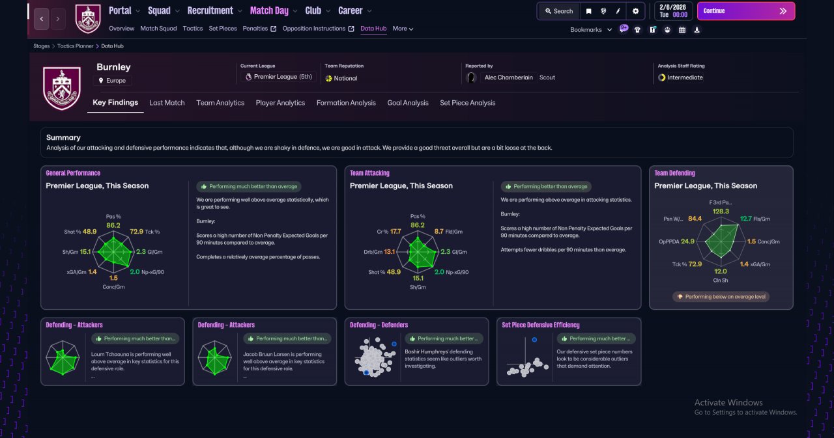Screen dimensions: 834x438
Task: Open the Set Piece Defensive Efficiency card
Action: tap(569, 351)
